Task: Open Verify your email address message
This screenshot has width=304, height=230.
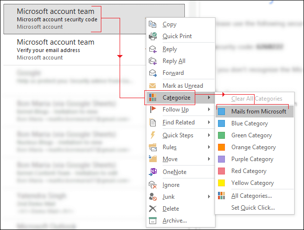Action: tap(75, 50)
